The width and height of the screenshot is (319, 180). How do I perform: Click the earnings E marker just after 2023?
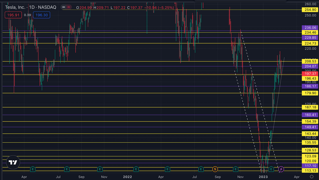point(271,169)
